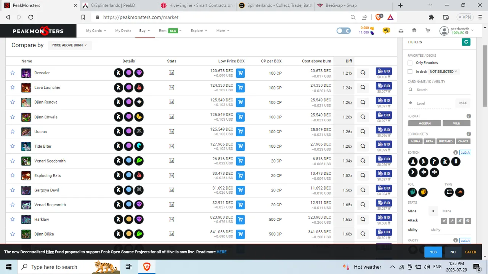Image resolution: width=488 pixels, height=274 pixels.
Task: Toggle the dark mode switch
Action: tap(344, 31)
